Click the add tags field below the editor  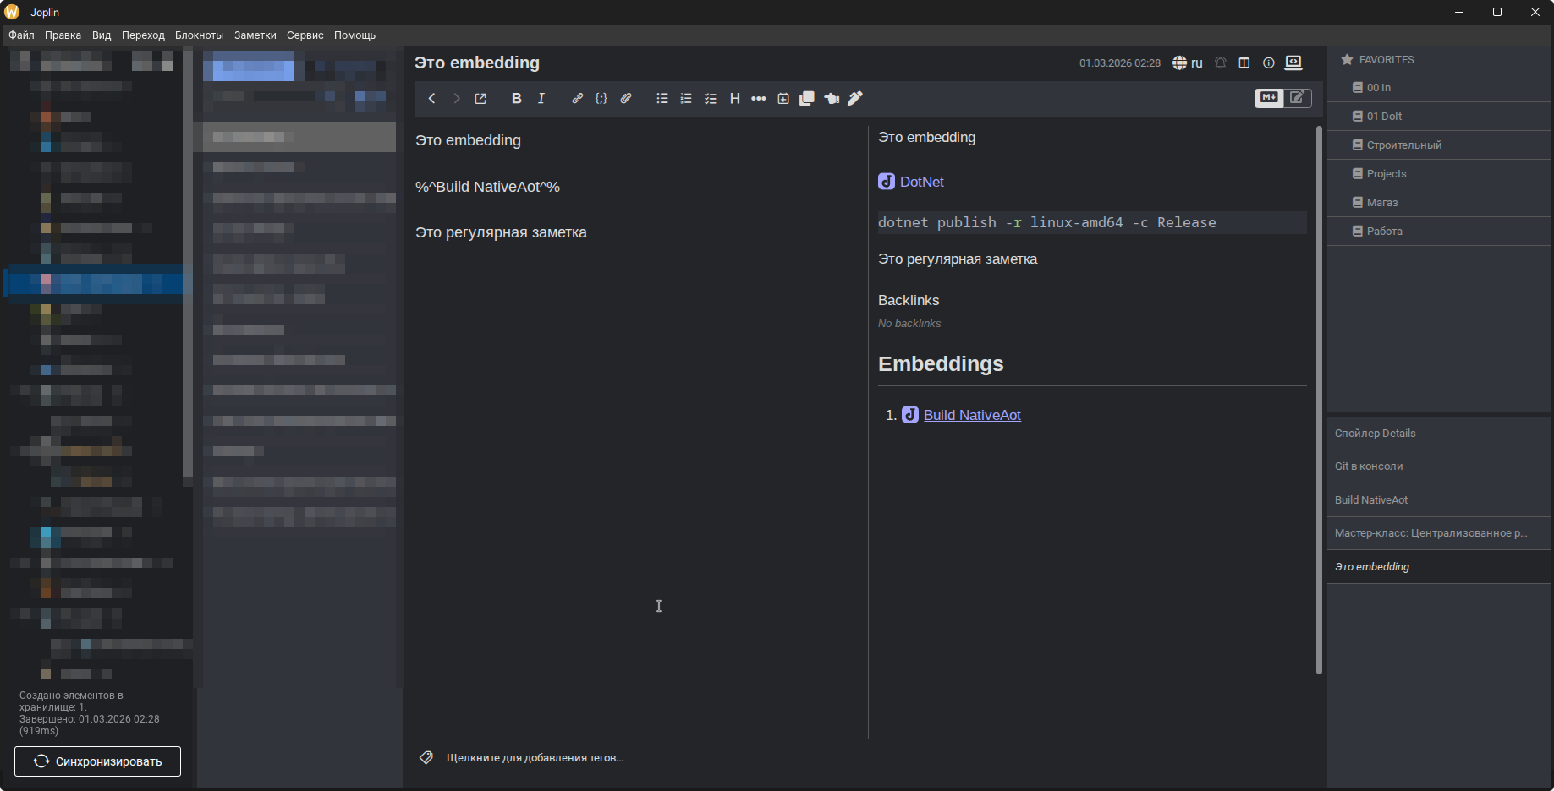click(535, 758)
